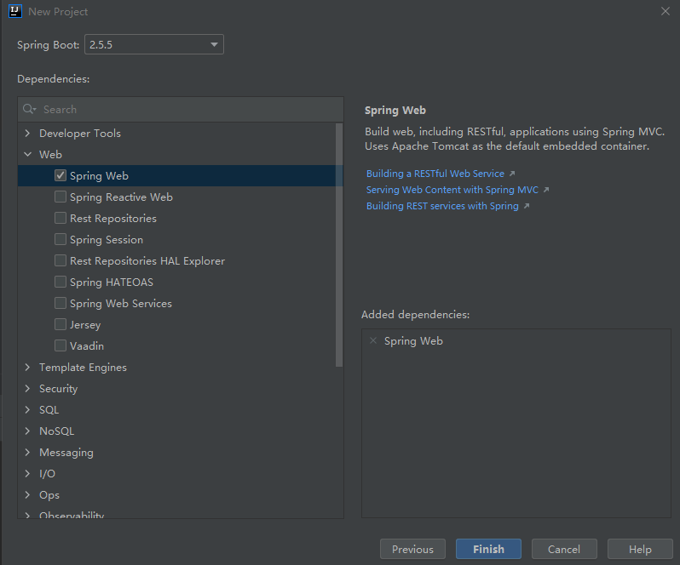Open Building REST services with Spring link
The width and height of the screenshot is (680, 565).
click(x=442, y=206)
